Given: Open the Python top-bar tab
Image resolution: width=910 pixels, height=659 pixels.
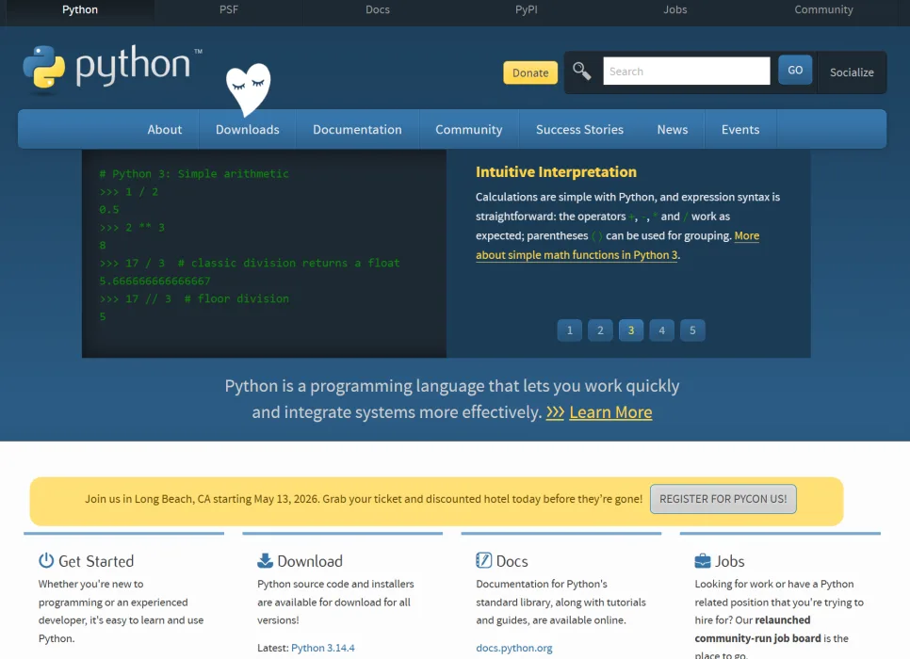Looking at the screenshot, I should click(x=80, y=9).
